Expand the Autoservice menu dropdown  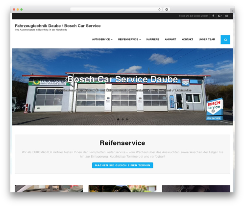(x=102, y=39)
